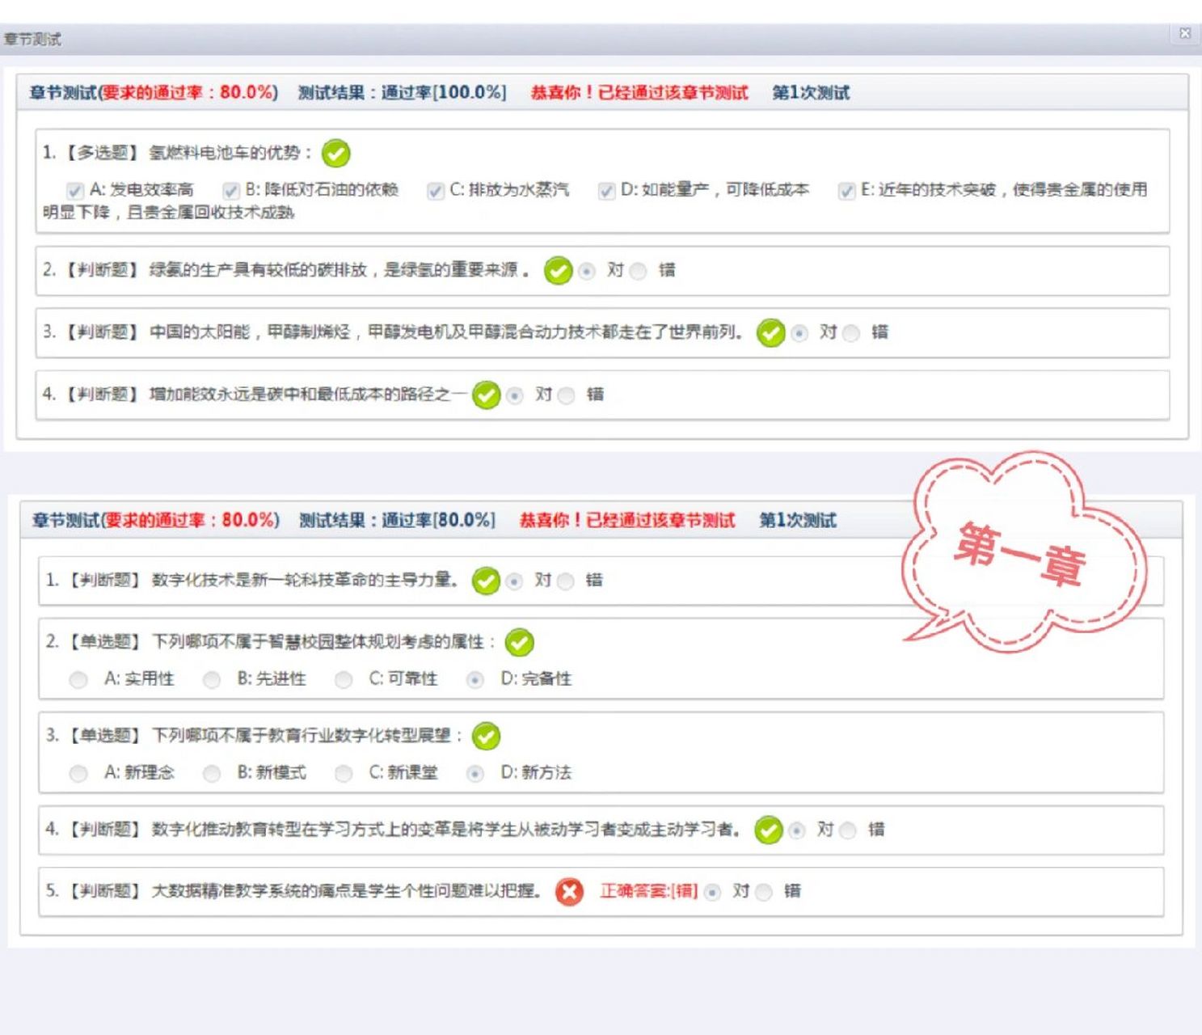Click green checkmark beside 增加能效 question
The width and height of the screenshot is (1202, 1035).
[486, 395]
